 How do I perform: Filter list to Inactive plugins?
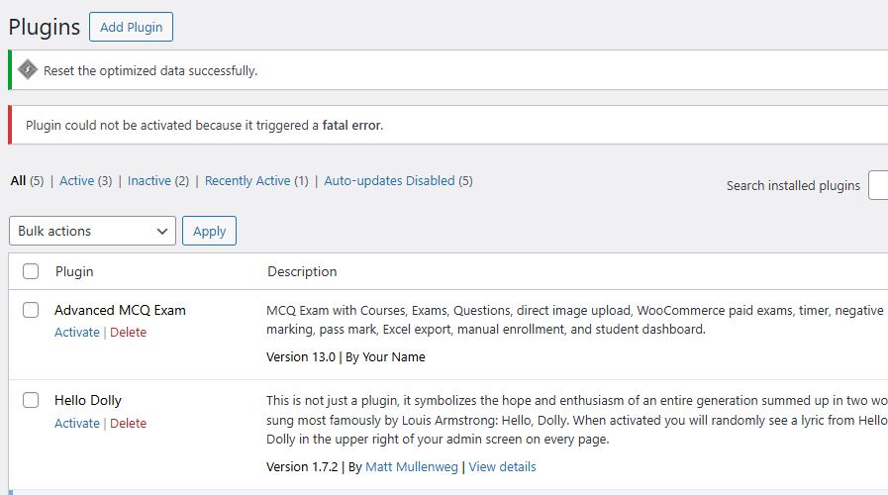pos(148,180)
